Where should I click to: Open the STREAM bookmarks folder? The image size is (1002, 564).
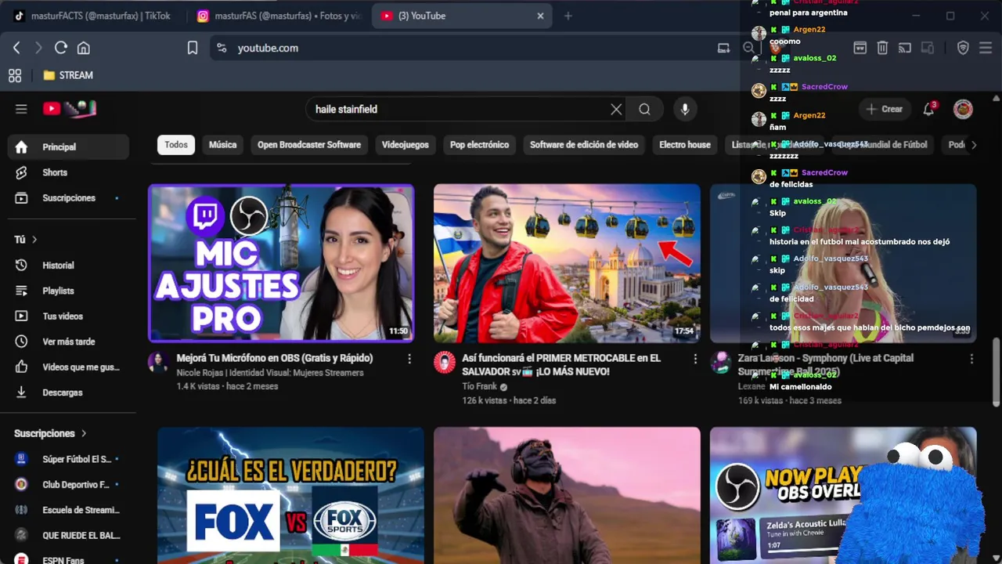68,75
